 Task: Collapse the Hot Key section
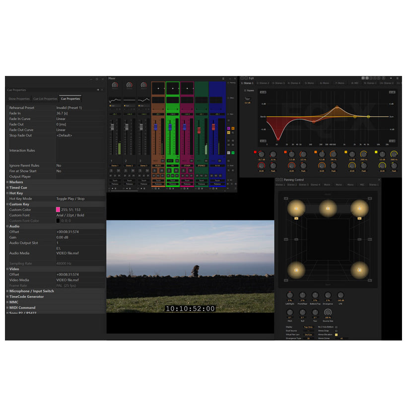(7, 193)
